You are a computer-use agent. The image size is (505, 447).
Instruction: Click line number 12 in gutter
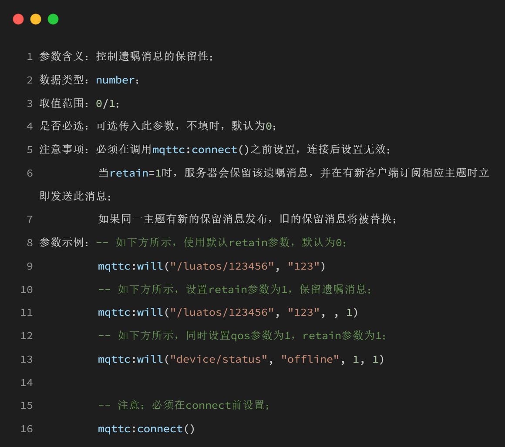click(x=27, y=336)
